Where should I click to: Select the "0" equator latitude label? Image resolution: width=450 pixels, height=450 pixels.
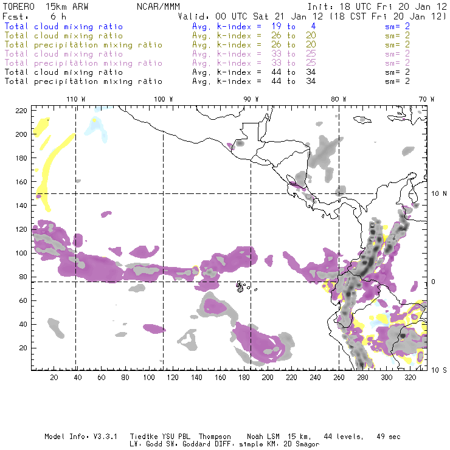click(433, 282)
